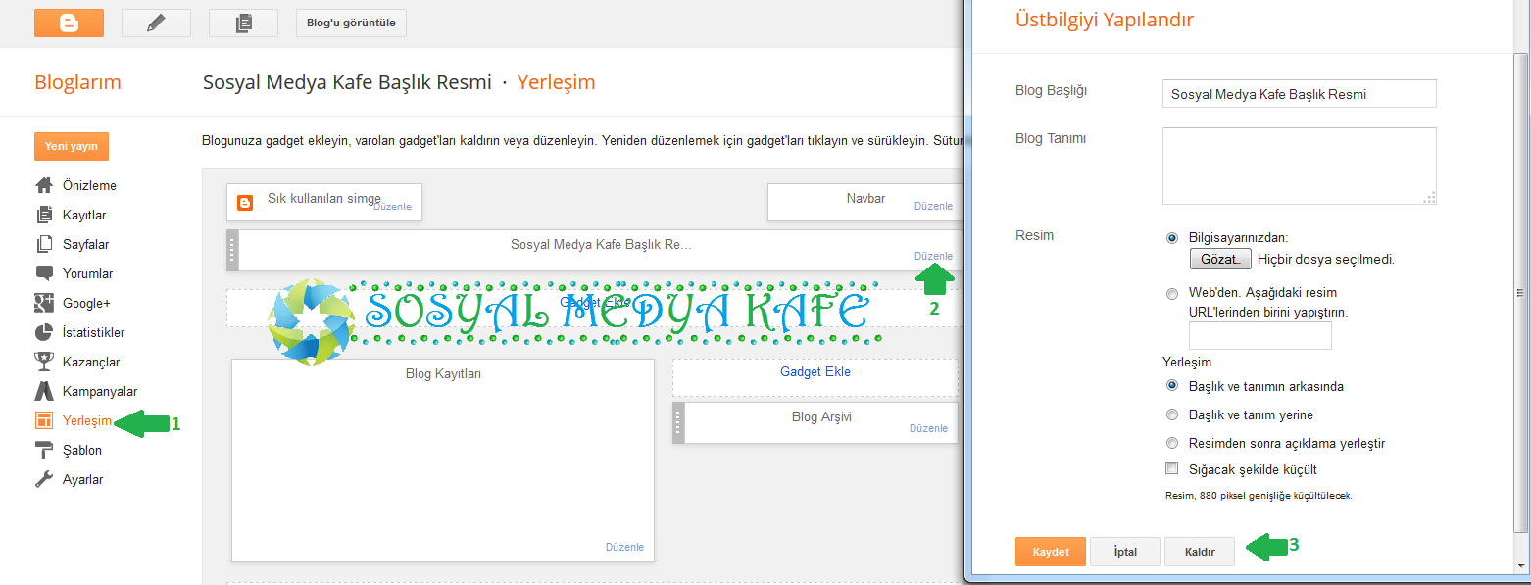Click the image URL input field
This screenshot has height=585, width=1531.
coord(1260,336)
